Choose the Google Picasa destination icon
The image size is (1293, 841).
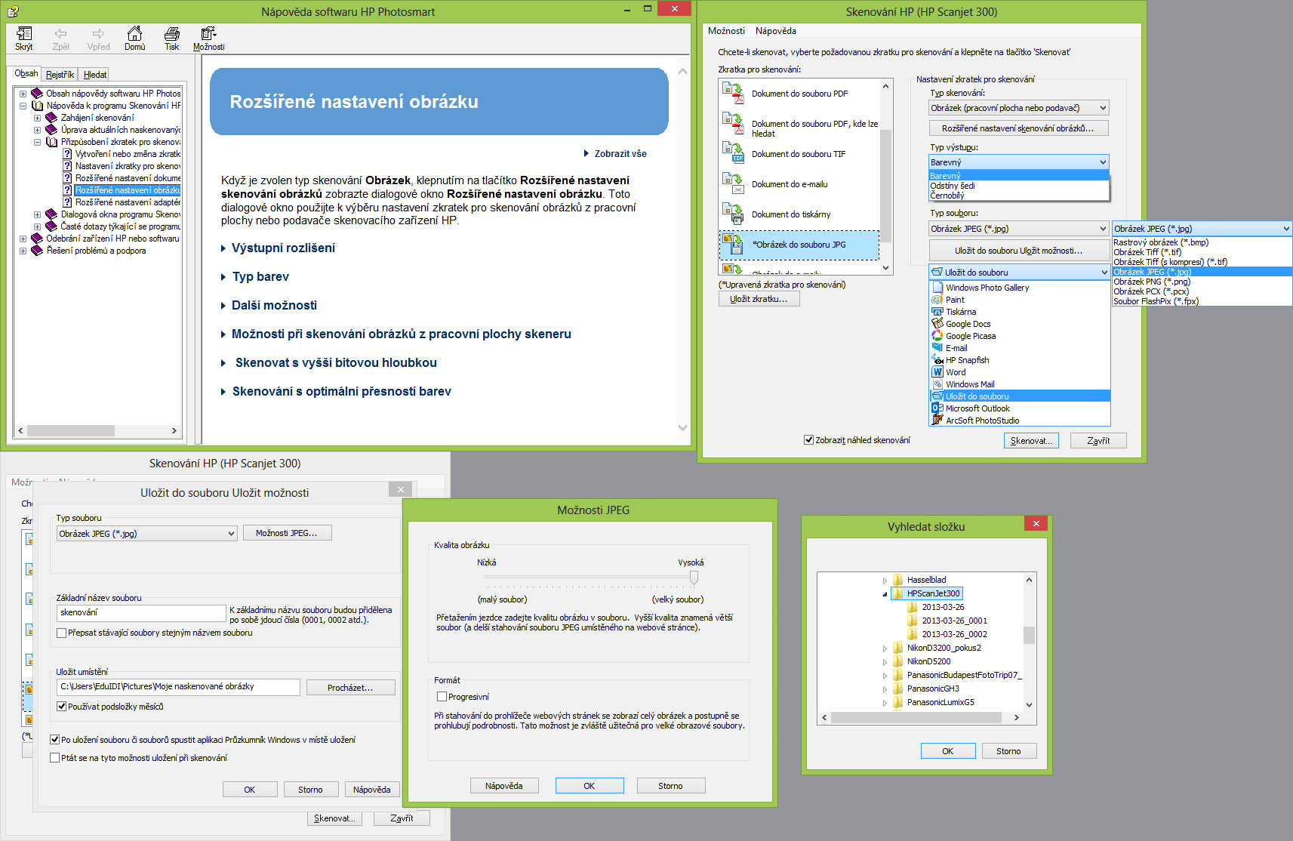(937, 336)
